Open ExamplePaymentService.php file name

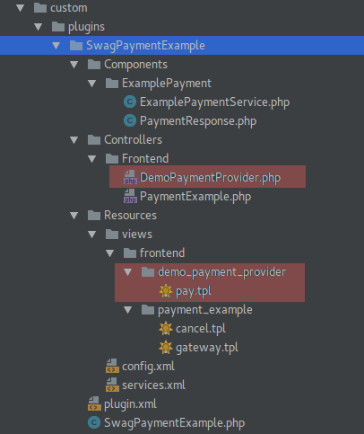(x=214, y=102)
